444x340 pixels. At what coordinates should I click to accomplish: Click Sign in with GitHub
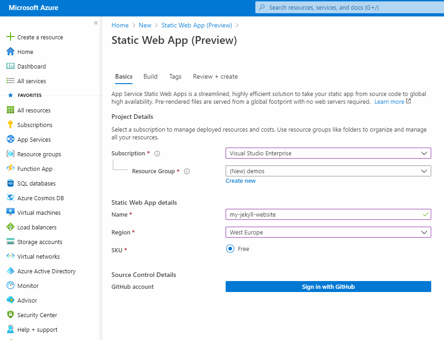point(328,287)
